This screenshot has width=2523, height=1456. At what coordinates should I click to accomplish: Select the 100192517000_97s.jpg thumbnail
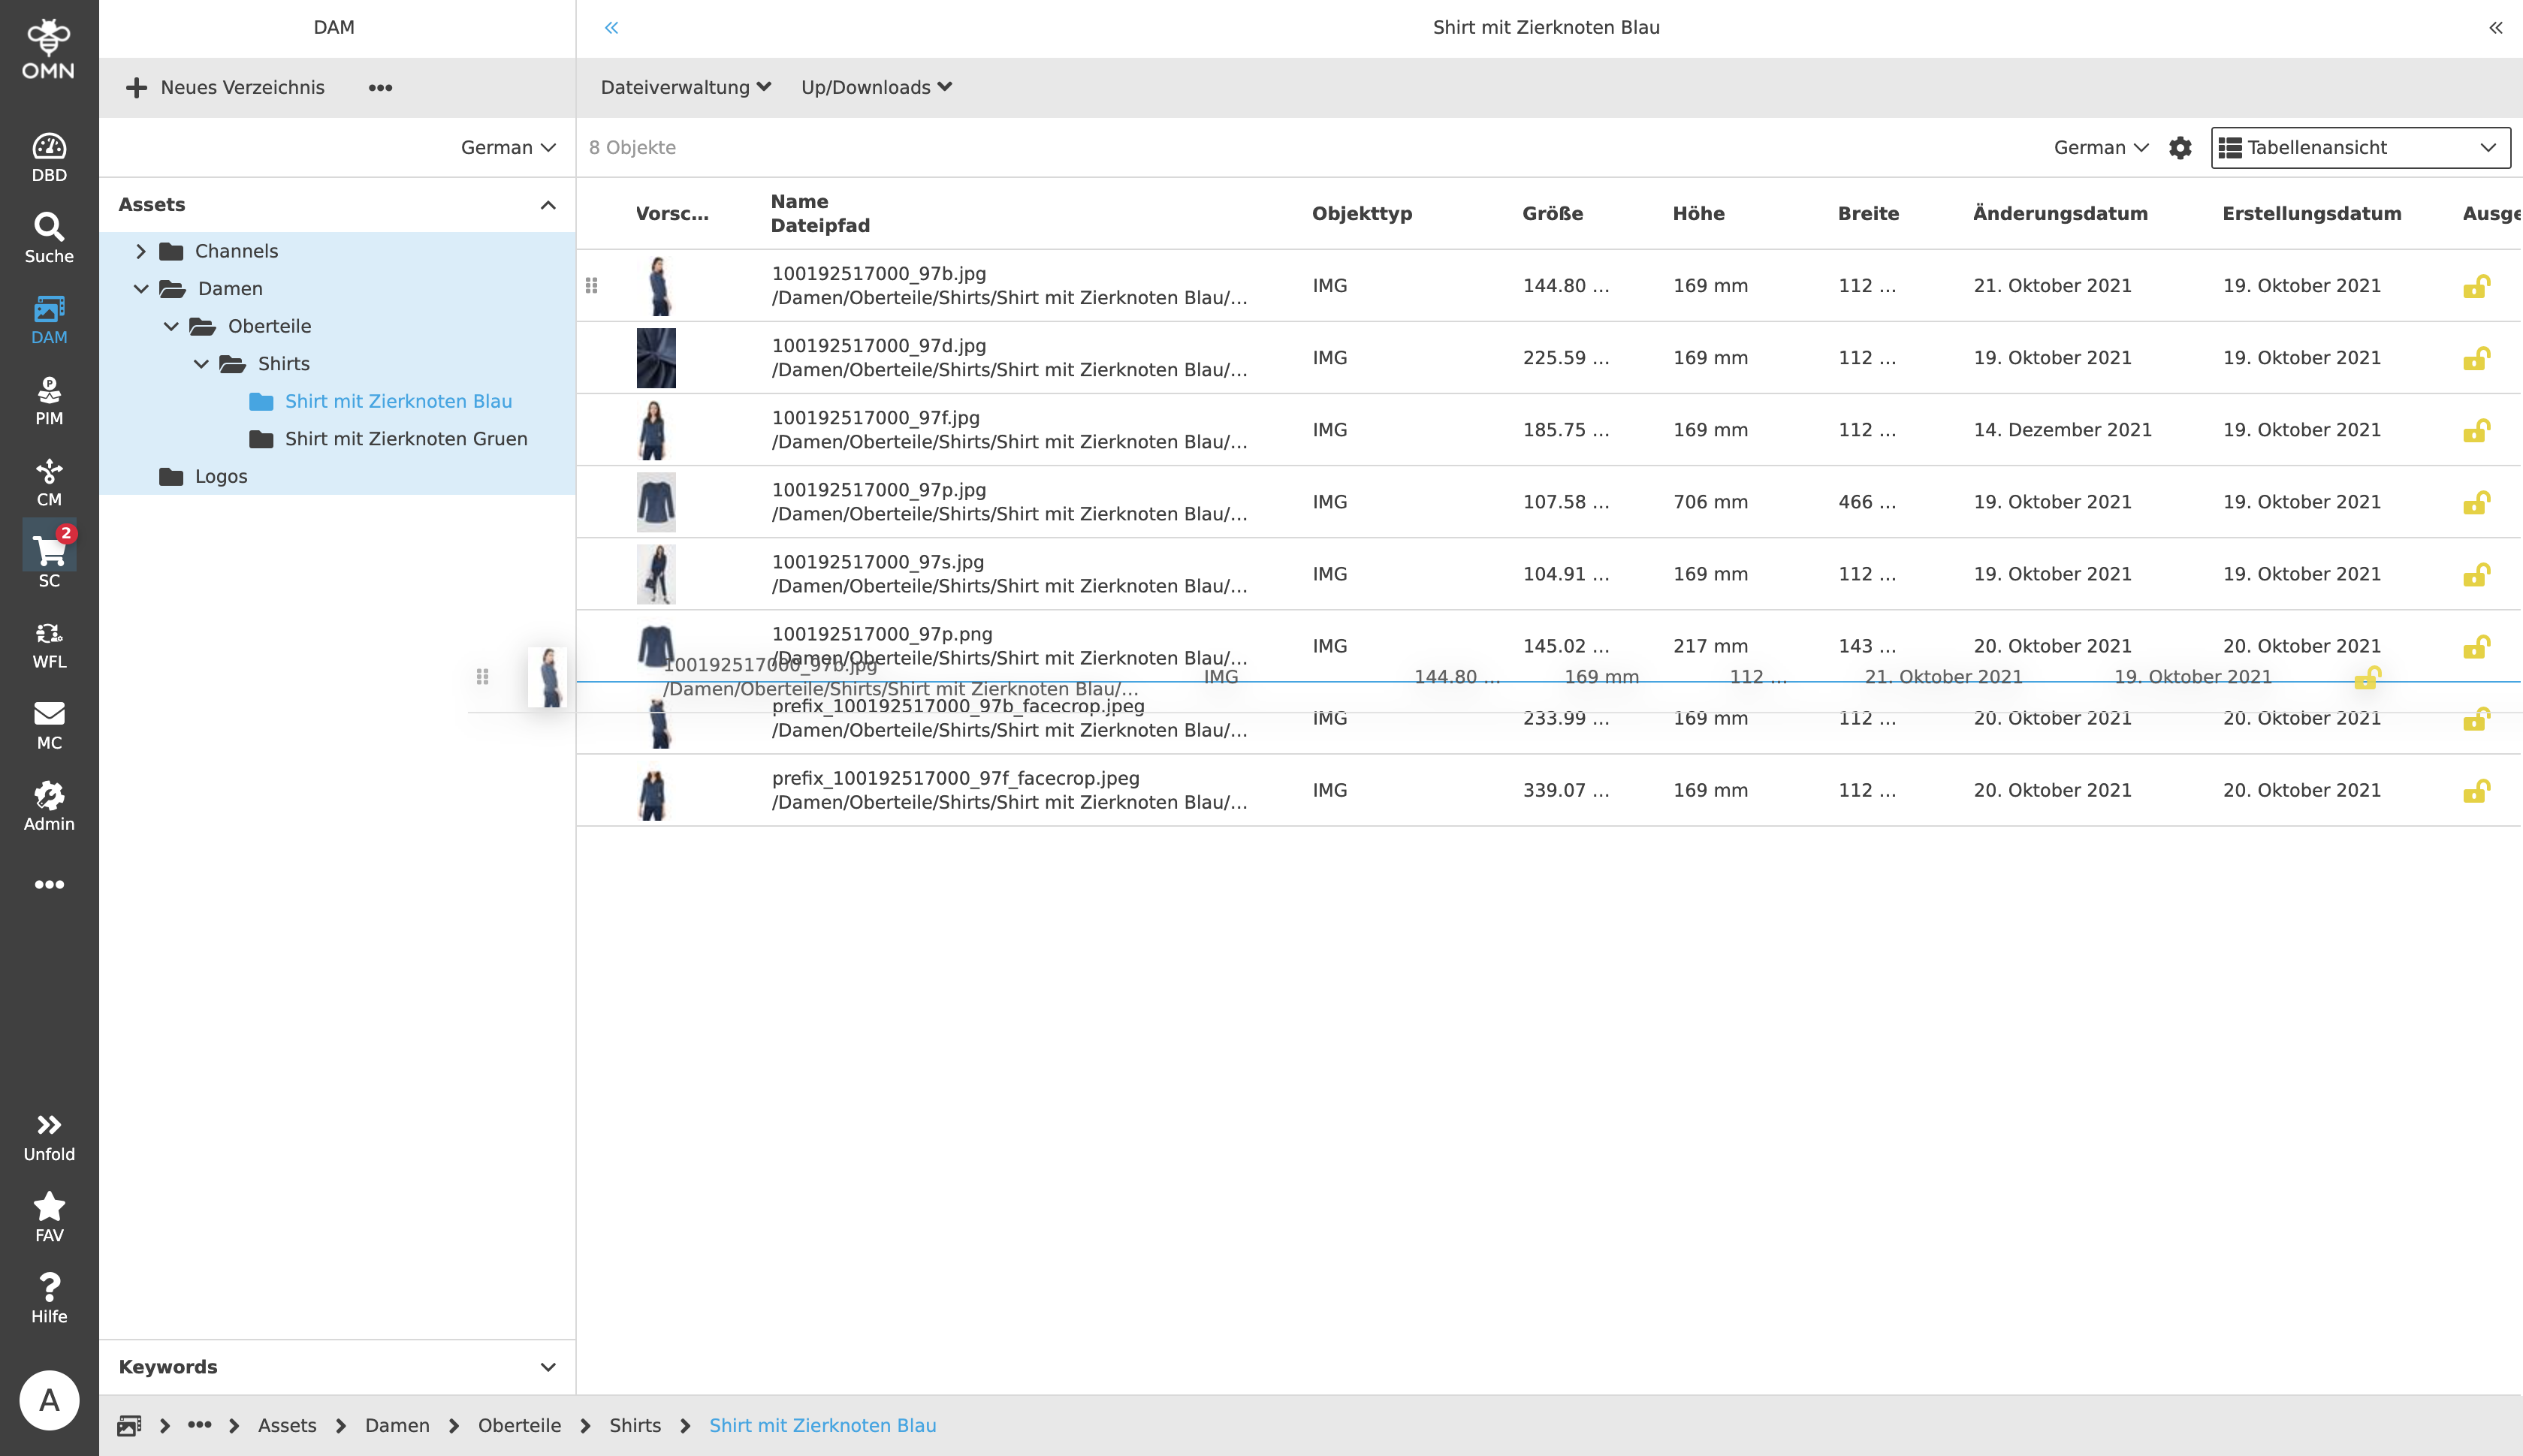pos(656,574)
